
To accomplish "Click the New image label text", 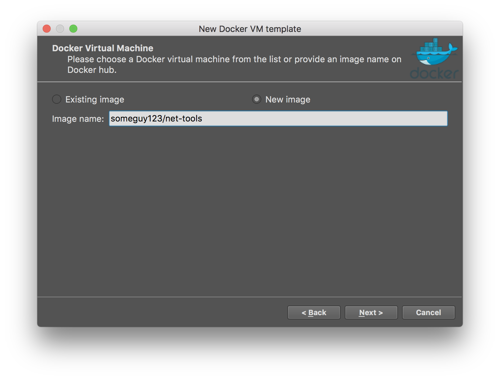I will (x=287, y=99).
